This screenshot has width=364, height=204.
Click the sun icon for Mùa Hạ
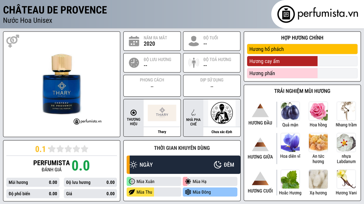point(188,182)
